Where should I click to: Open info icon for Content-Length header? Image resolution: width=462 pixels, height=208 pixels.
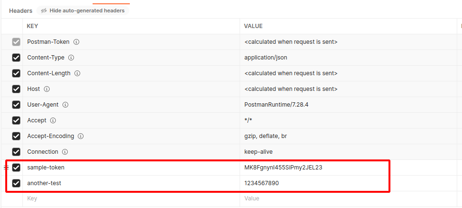77,73
